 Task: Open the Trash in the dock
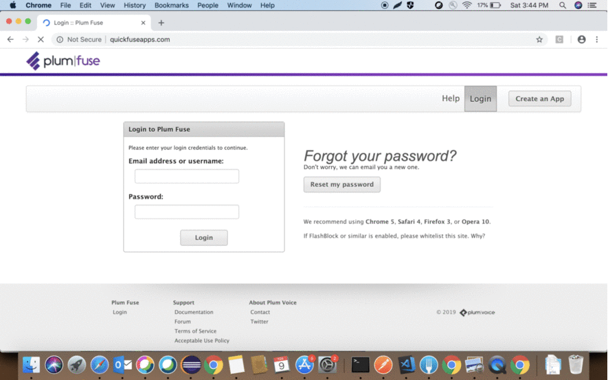pos(576,364)
